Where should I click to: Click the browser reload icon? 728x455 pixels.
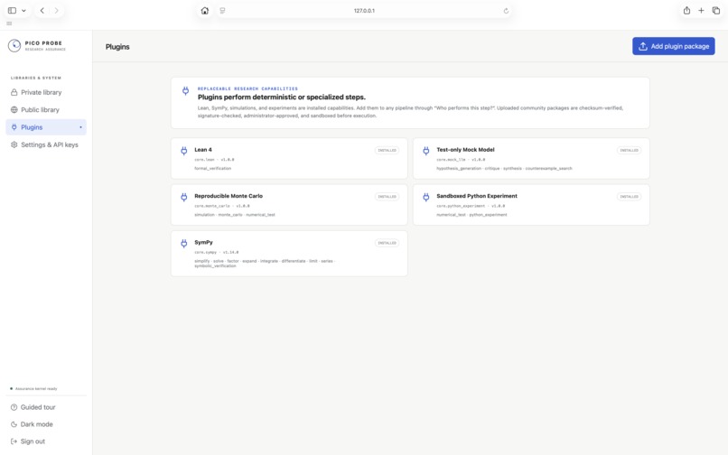pos(506,11)
